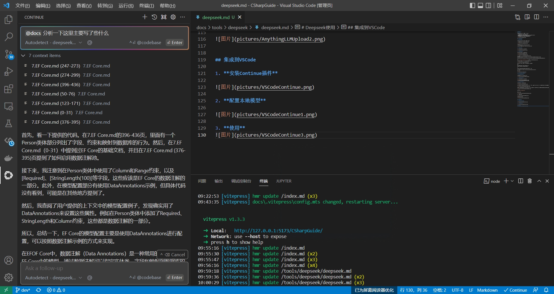Open the 查看(V) menu
The height and width of the screenshot is (294, 554).
point(84,5)
